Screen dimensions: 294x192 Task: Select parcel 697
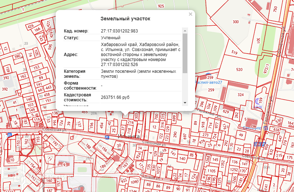point(185,136)
